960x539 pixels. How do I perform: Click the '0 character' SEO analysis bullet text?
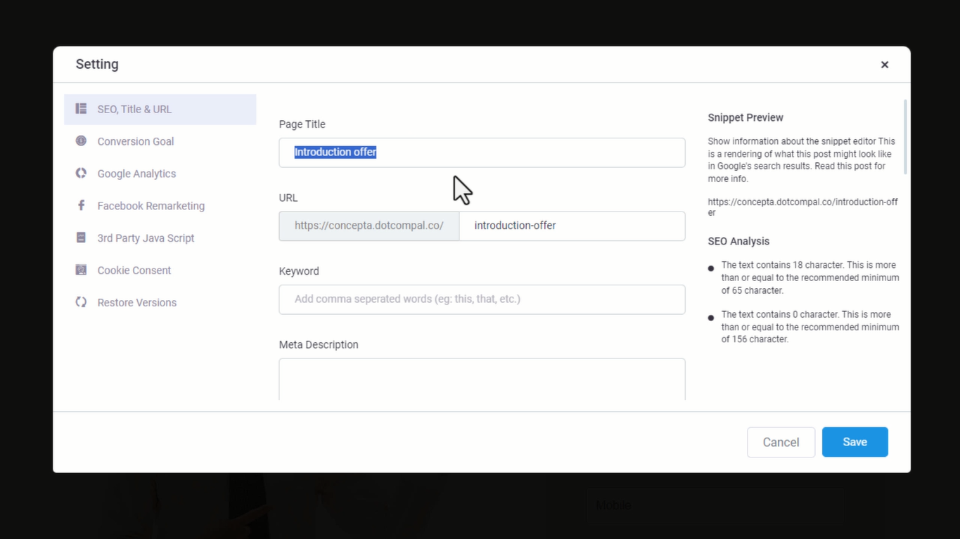[810, 327]
